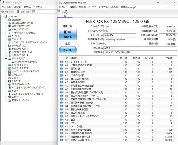Open the 編集(E) menu in CrystalDiskInfo
The height and width of the screenshot is (145, 178).
point(73,7)
